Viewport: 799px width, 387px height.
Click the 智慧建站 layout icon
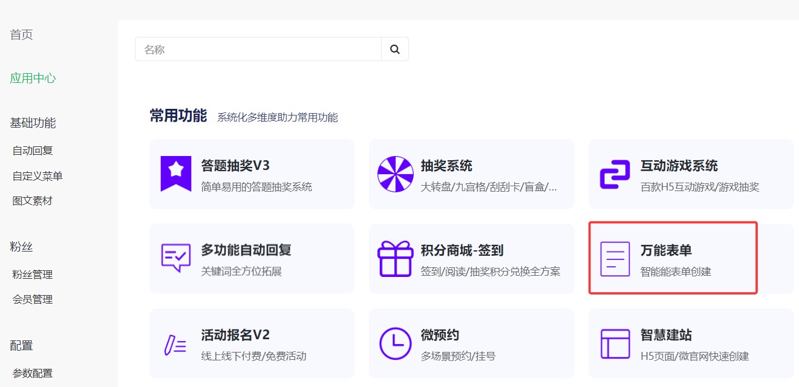tap(615, 343)
